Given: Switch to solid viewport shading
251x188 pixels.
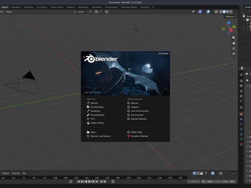Looking at the screenshot, I should tap(224, 12).
